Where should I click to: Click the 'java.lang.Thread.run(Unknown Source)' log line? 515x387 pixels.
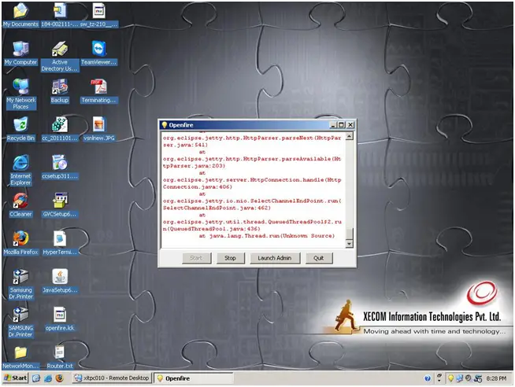(x=272, y=236)
